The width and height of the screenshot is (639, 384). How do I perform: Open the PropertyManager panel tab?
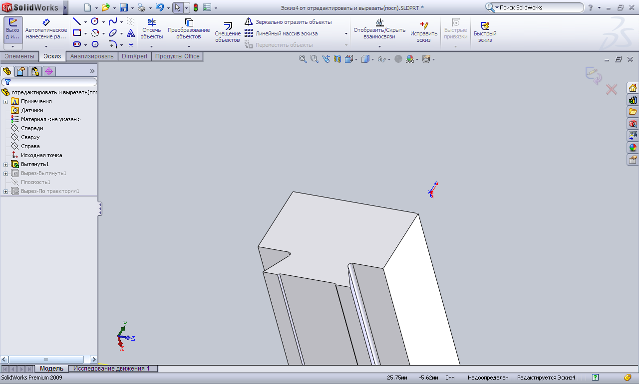21,71
